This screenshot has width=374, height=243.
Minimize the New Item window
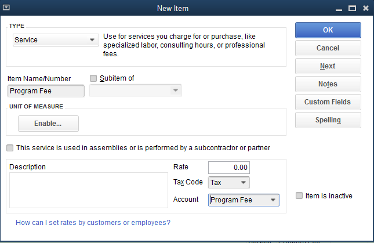click(x=339, y=9)
